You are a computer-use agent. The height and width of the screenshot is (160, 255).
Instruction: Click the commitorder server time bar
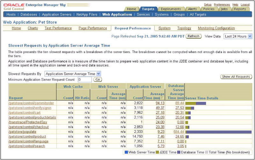coord(196,103)
